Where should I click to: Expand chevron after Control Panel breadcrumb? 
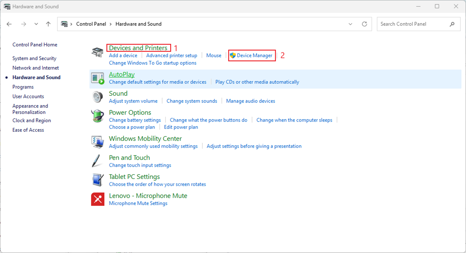[111, 24]
